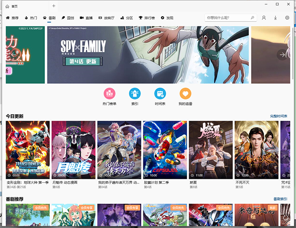Open settings gear icon
296x228 pixels.
[287, 18]
